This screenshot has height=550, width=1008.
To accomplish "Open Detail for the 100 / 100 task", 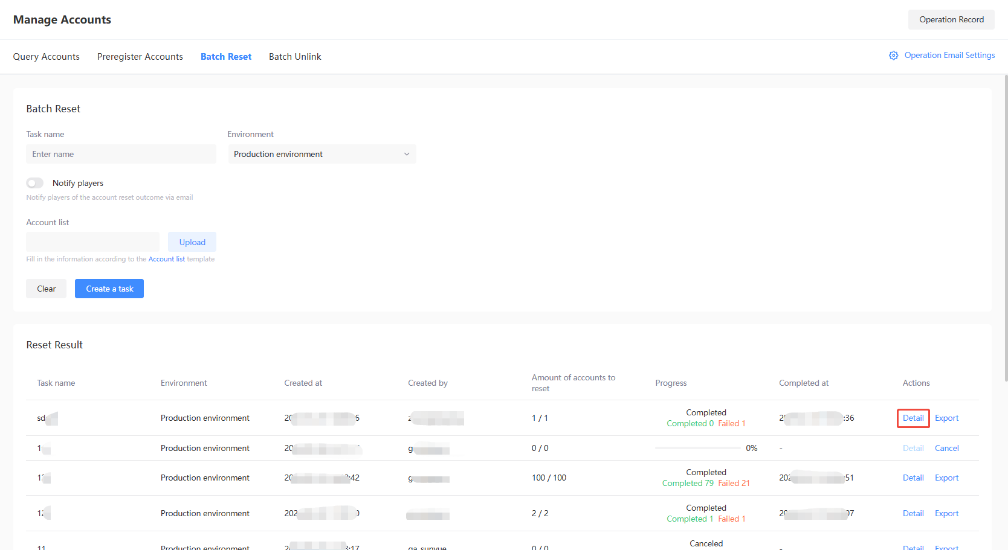I will coord(913,478).
